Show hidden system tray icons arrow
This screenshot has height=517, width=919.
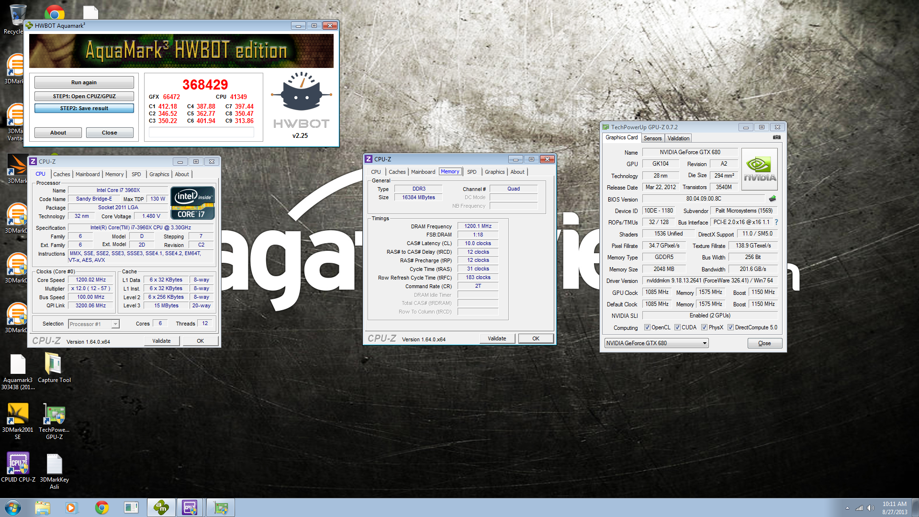pos(847,508)
